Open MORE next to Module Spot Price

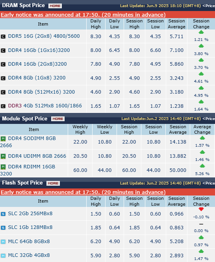coord(58,119)
